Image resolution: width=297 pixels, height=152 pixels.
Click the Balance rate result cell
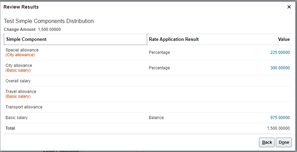click(x=156, y=118)
